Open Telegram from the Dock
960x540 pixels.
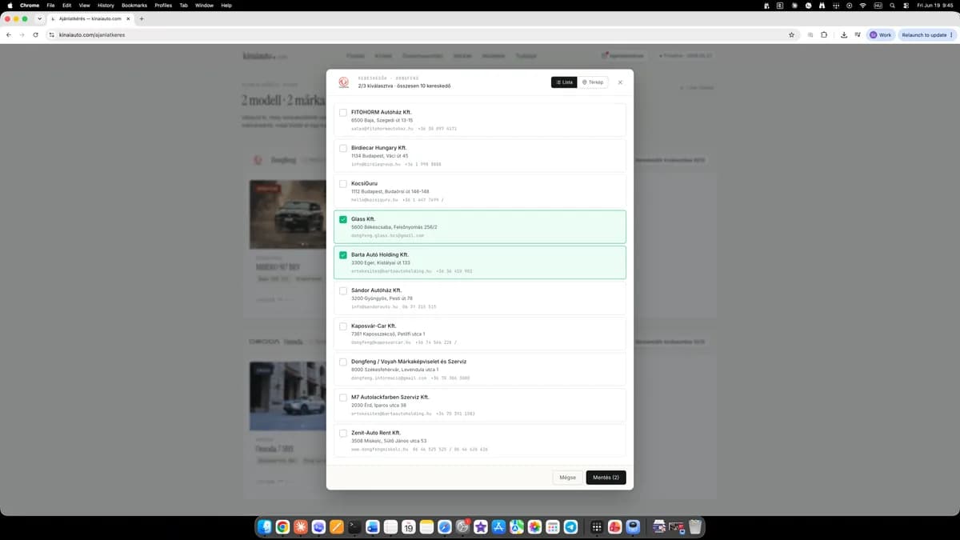(571, 526)
